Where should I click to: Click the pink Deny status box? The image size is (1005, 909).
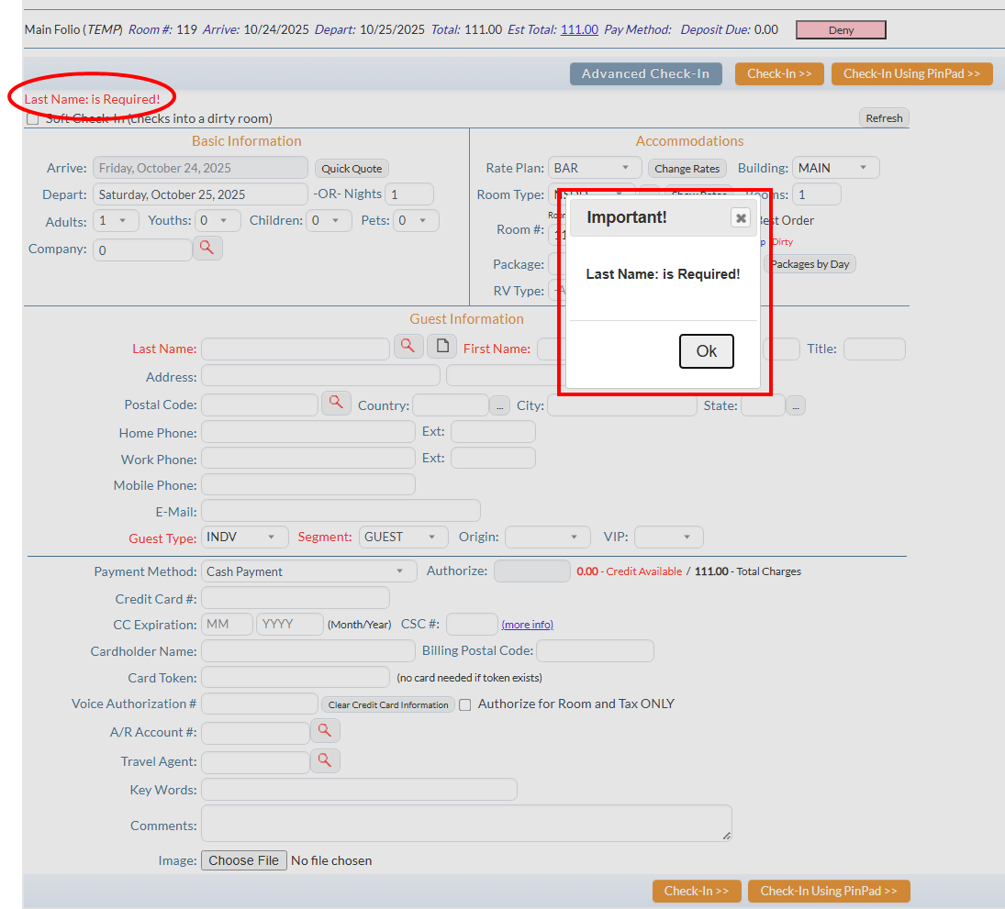click(x=841, y=30)
